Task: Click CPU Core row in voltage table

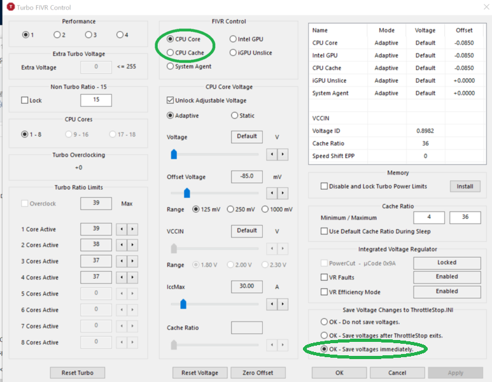Action: coord(397,43)
